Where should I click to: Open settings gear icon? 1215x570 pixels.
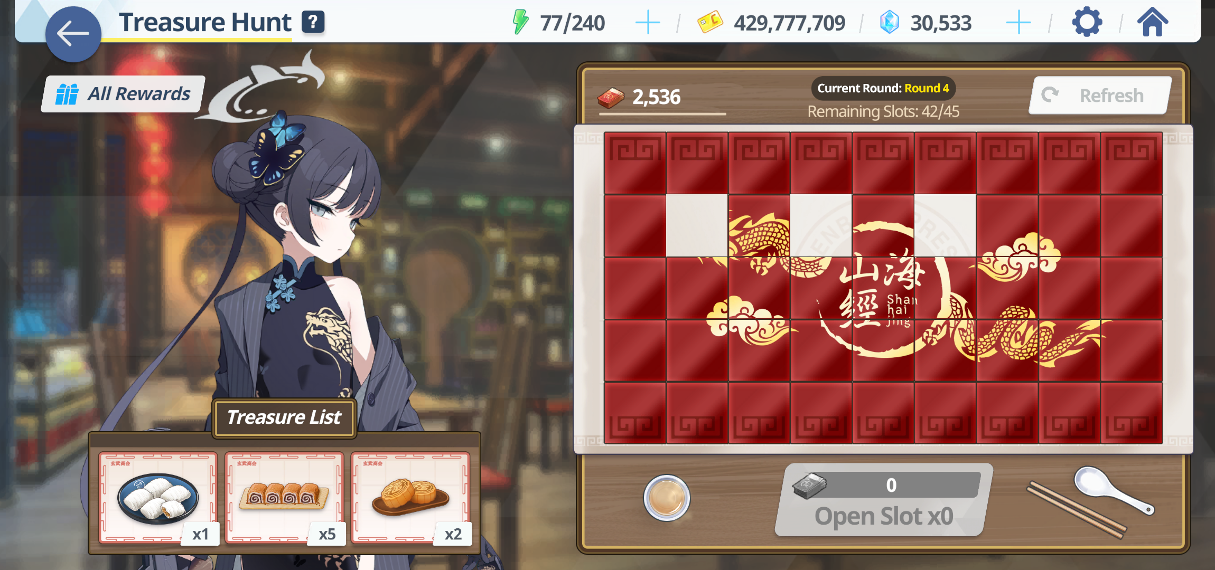point(1087,23)
